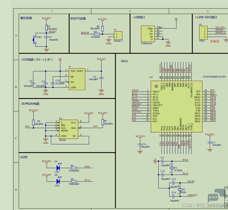Click the pin-1 dot marker on U2

pos(156,86)
